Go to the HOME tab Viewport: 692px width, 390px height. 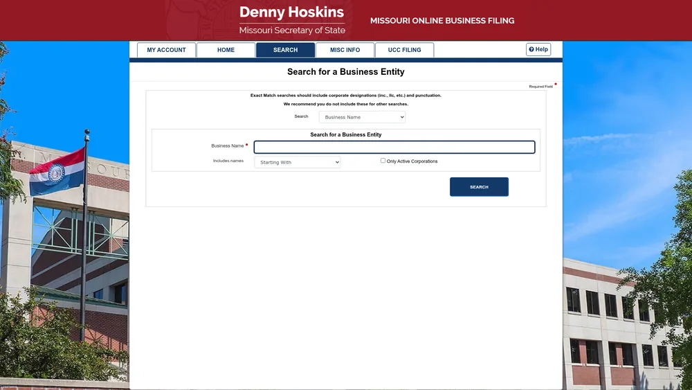click(226, 50)
